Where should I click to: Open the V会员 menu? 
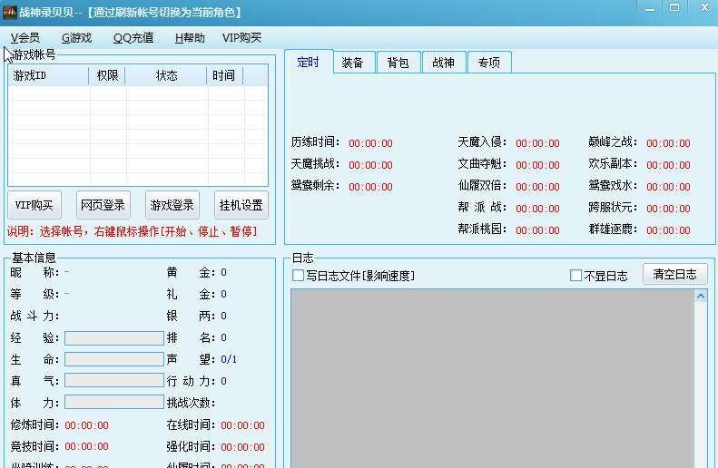pyautogui.click(x=25, y=38)
